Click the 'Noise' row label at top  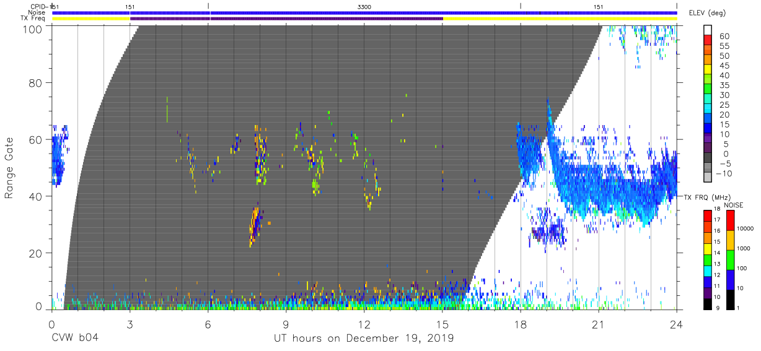pos(37,12)
